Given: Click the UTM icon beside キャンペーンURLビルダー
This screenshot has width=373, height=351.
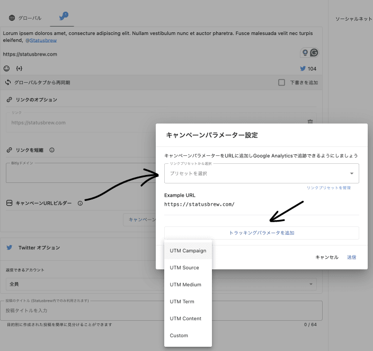Looking at the screenshot, I should pyautogui.click(x=10, y=203).
